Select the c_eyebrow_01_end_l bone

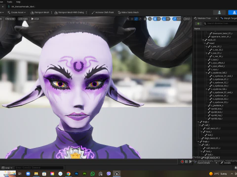(x=223, y=76)
